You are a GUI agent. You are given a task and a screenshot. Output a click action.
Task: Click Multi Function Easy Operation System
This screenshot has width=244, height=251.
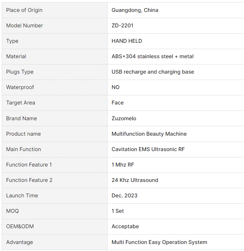pyautogui.click(x=159, y=242)
